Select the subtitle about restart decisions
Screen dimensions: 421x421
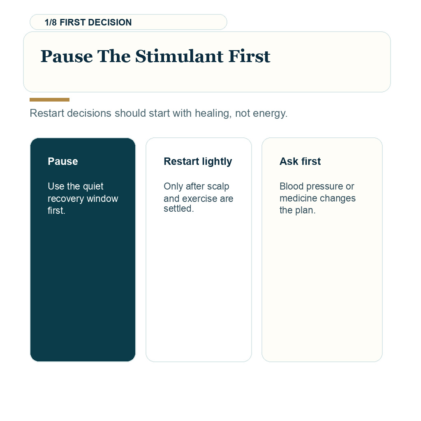coord(158,113)
